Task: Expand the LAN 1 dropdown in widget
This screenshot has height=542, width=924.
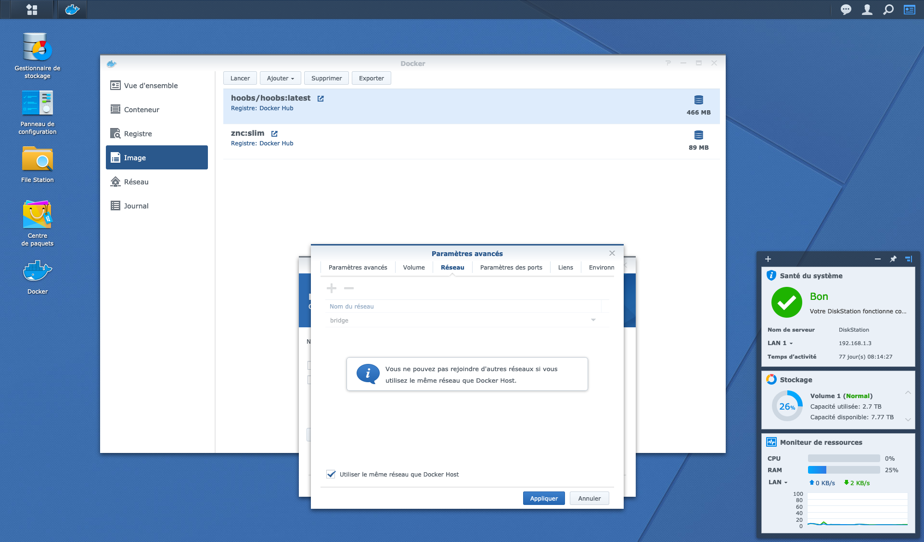Action: 780,343
